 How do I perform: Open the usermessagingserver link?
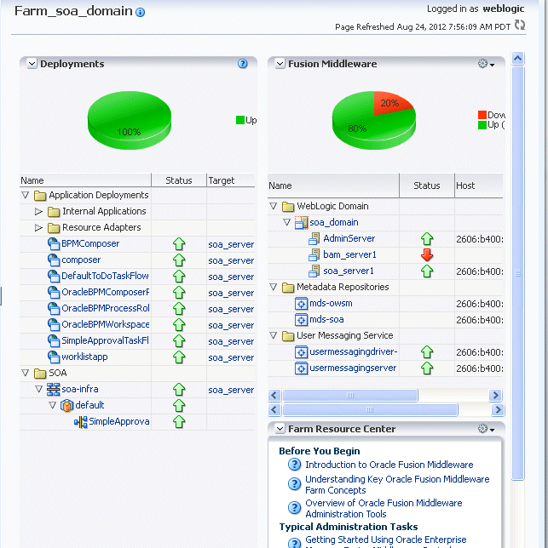tap(353, 368)
